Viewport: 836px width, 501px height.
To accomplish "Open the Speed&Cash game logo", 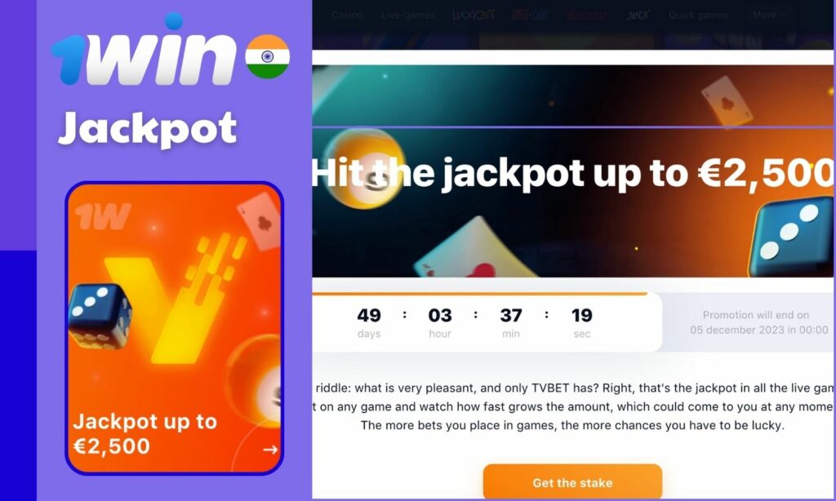I will coord(529,15).
